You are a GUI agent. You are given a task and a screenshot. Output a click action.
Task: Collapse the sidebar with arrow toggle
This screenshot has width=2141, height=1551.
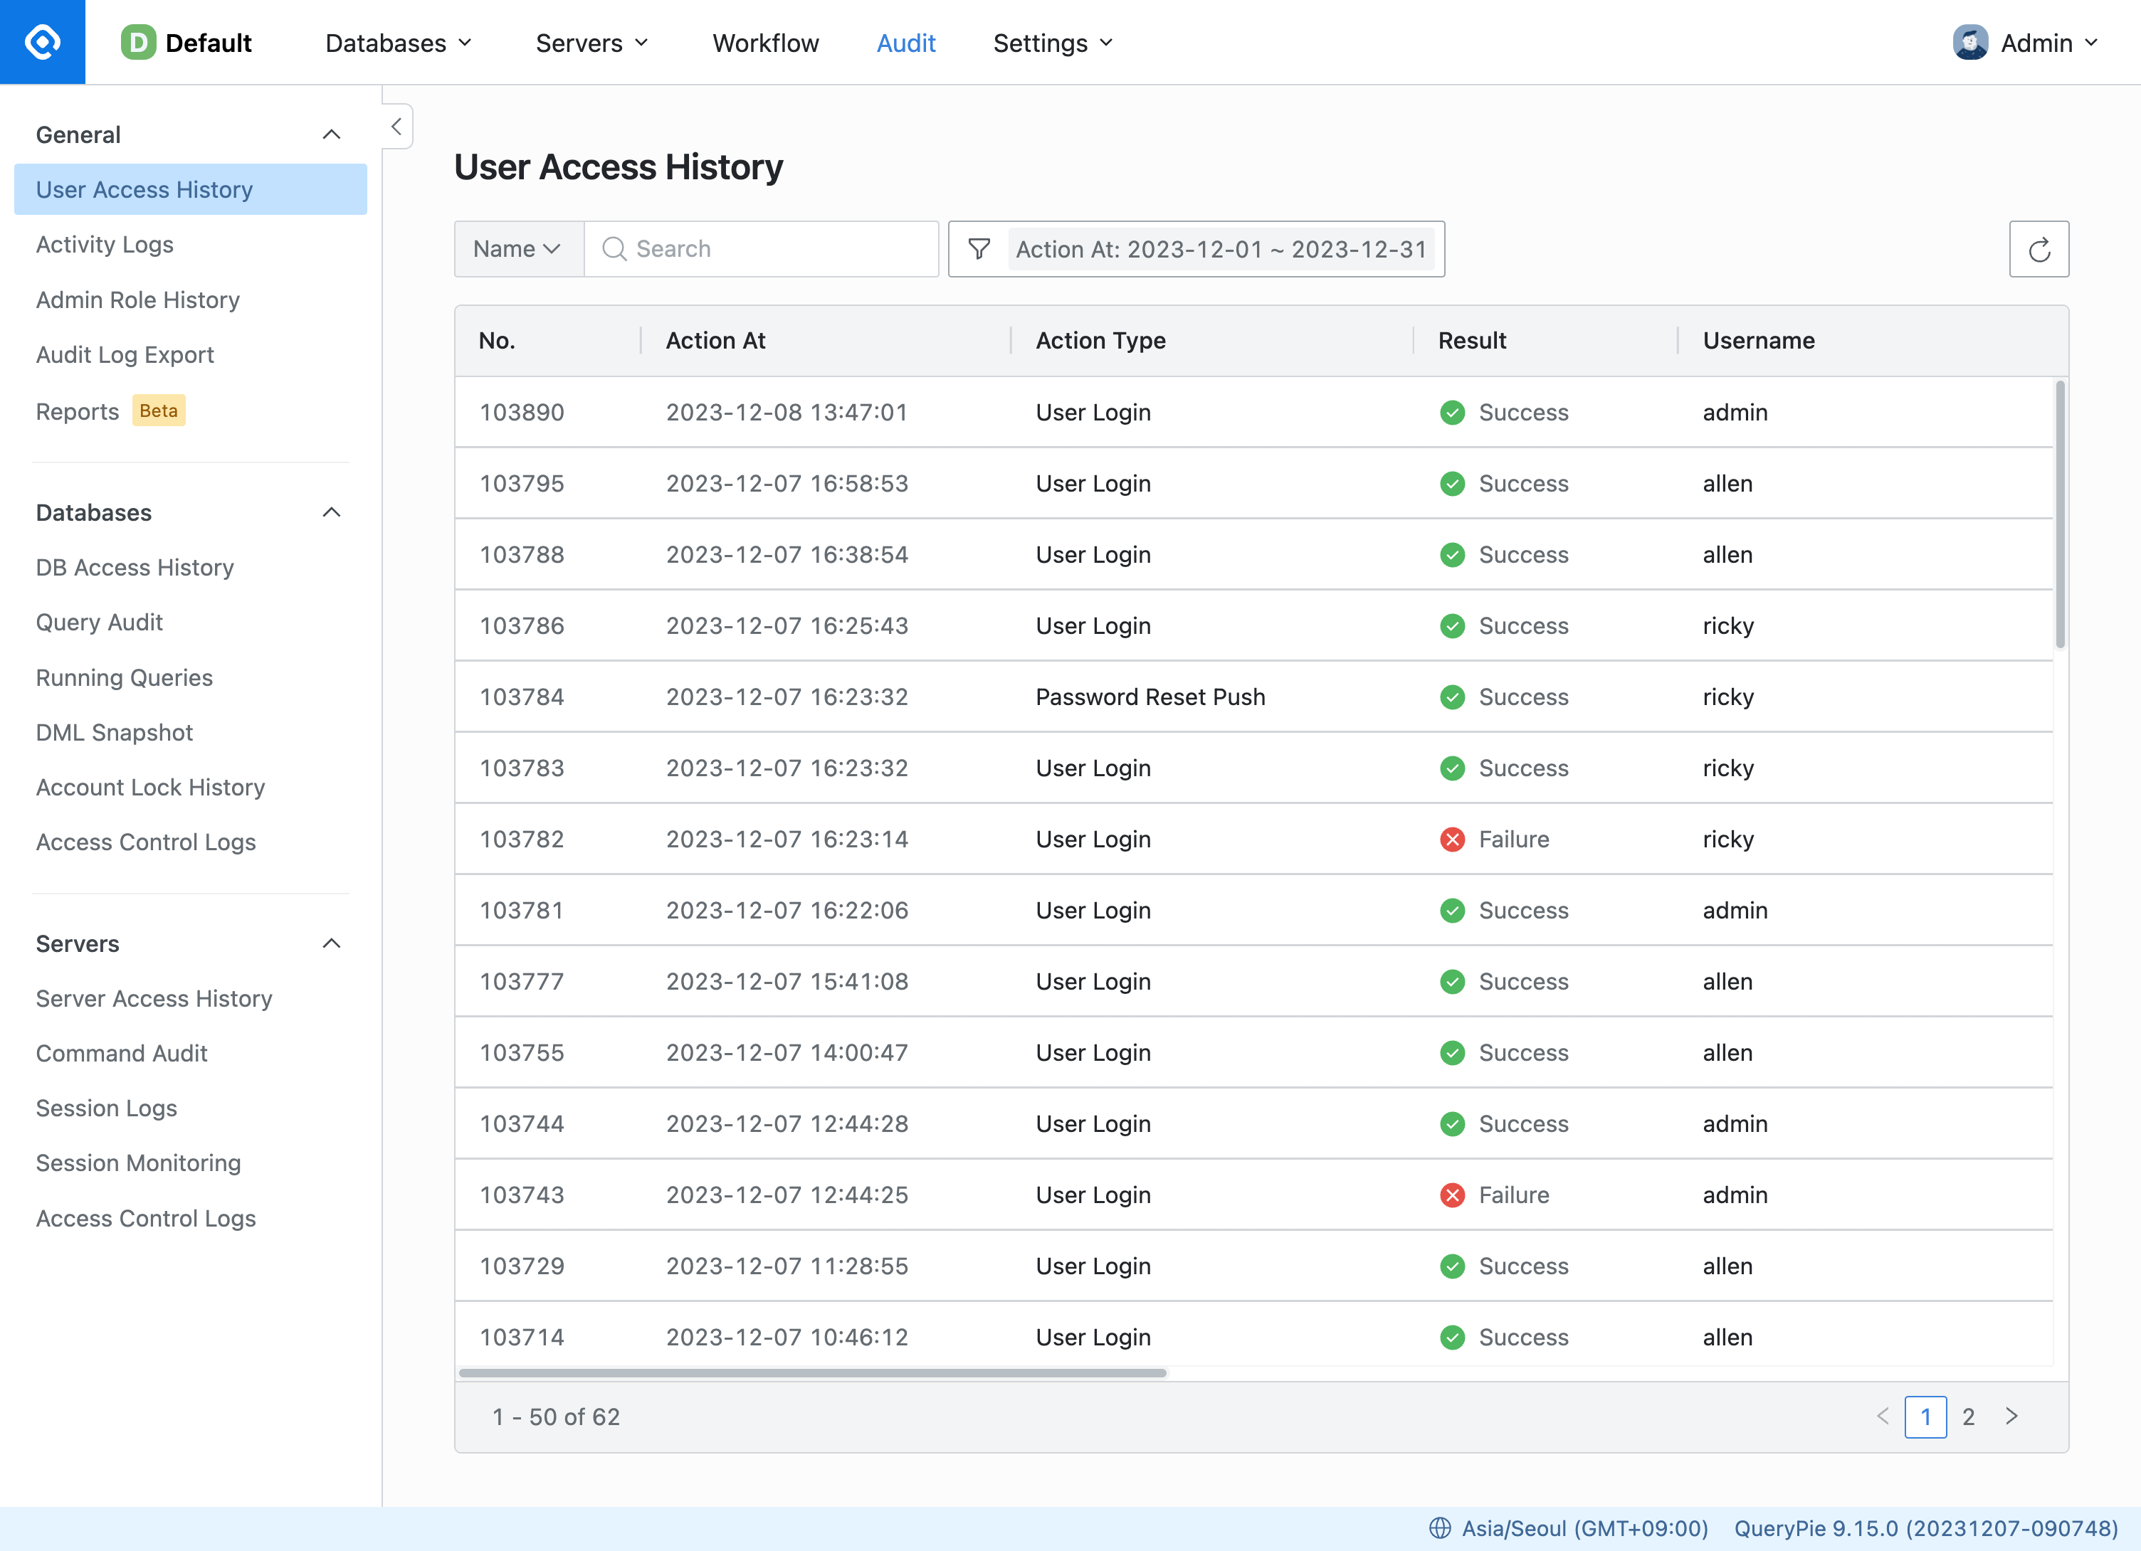coord(397,127)
